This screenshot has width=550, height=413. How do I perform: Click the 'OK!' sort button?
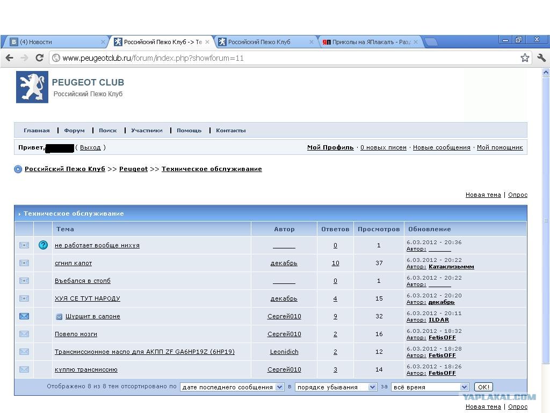pyautogui.click(x=483, y=387)
